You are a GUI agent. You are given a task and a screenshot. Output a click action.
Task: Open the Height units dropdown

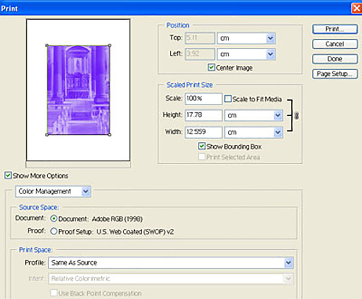coord(253,115)
